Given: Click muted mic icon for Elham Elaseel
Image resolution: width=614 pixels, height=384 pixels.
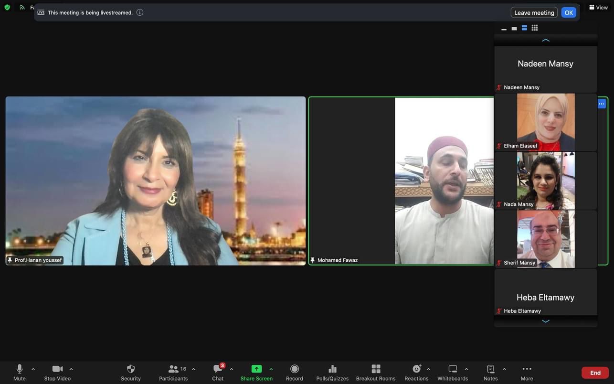Looking at the screenshot, I should (x=499, y=146).
